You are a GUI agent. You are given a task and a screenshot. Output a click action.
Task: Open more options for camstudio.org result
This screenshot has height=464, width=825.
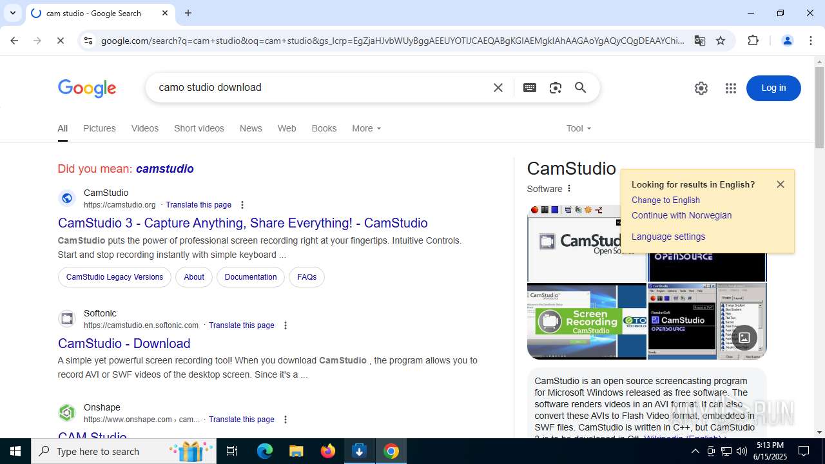point(242,205)
